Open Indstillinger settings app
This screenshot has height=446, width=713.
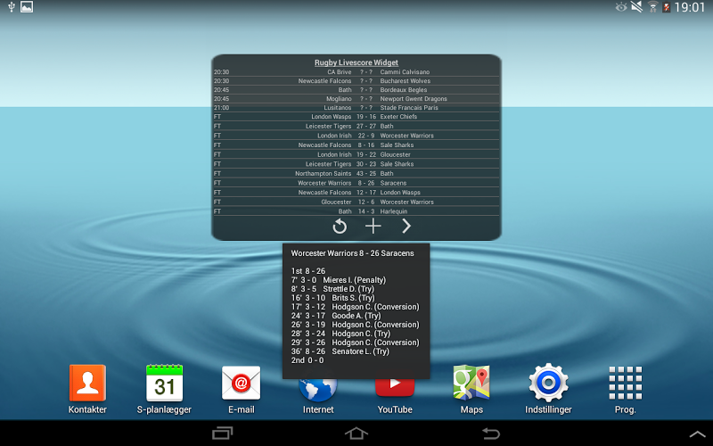(x=548, y=389)
